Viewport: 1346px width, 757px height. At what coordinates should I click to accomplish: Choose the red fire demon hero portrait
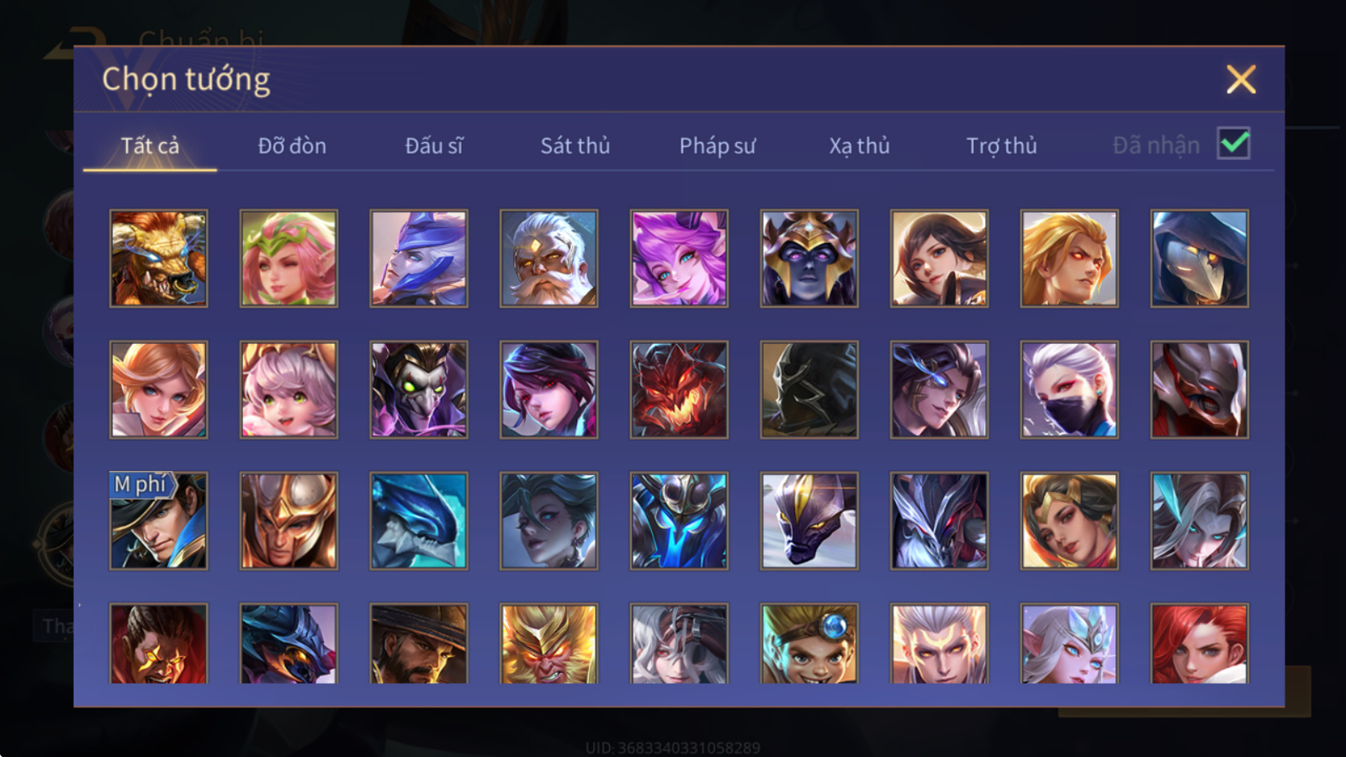pyautogui.click(x=679, y=389)
